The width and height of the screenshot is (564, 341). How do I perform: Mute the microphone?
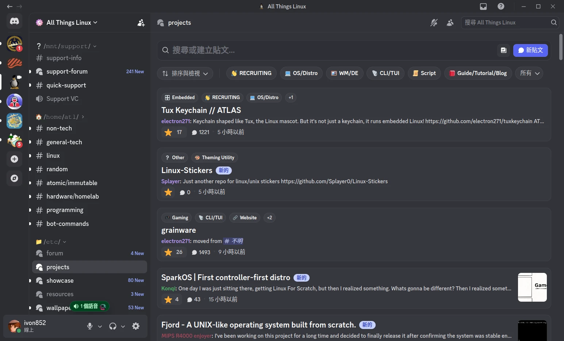point(90,326)
